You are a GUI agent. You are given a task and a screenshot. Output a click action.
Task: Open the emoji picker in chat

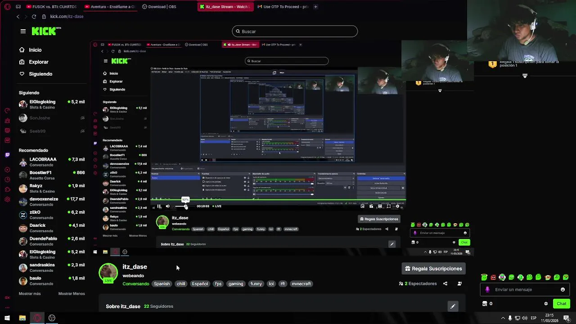click(x=562, y=289)
